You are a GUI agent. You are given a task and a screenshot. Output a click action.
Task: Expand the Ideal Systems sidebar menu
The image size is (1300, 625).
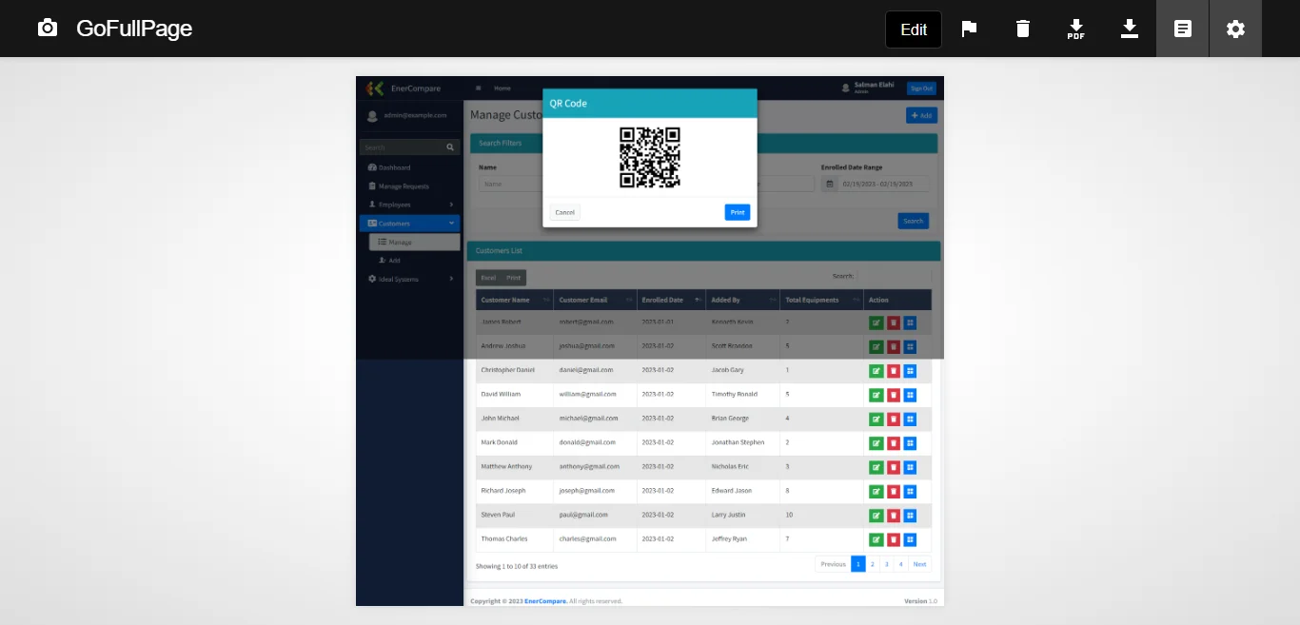(x=410, y=279)
